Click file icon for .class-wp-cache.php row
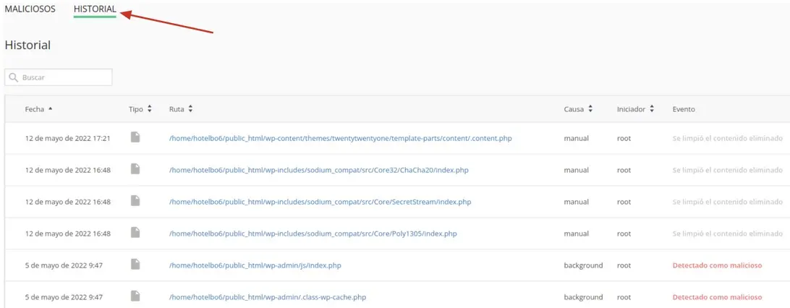The image size is (790, 308). pos(135,296)
